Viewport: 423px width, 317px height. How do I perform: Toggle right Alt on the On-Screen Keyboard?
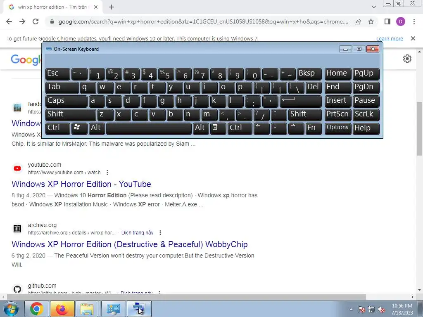tap(201, 128)
